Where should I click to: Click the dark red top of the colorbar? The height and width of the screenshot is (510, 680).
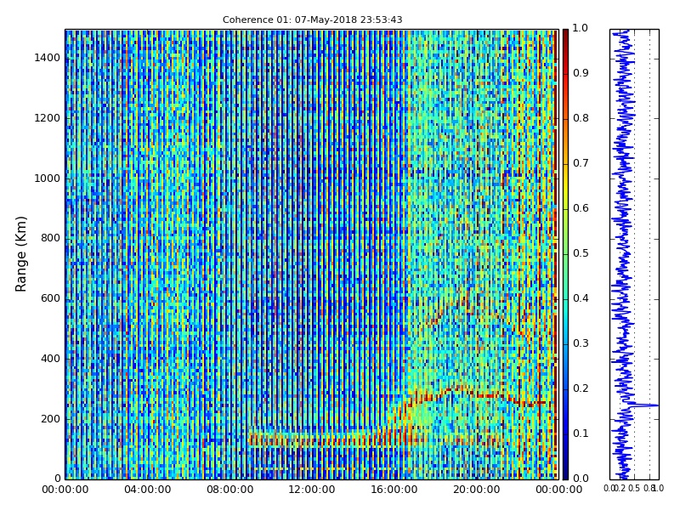click(565, 35)
